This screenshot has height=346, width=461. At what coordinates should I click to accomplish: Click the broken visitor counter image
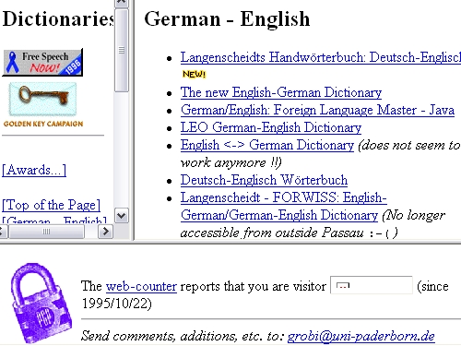tap(372, 285)
